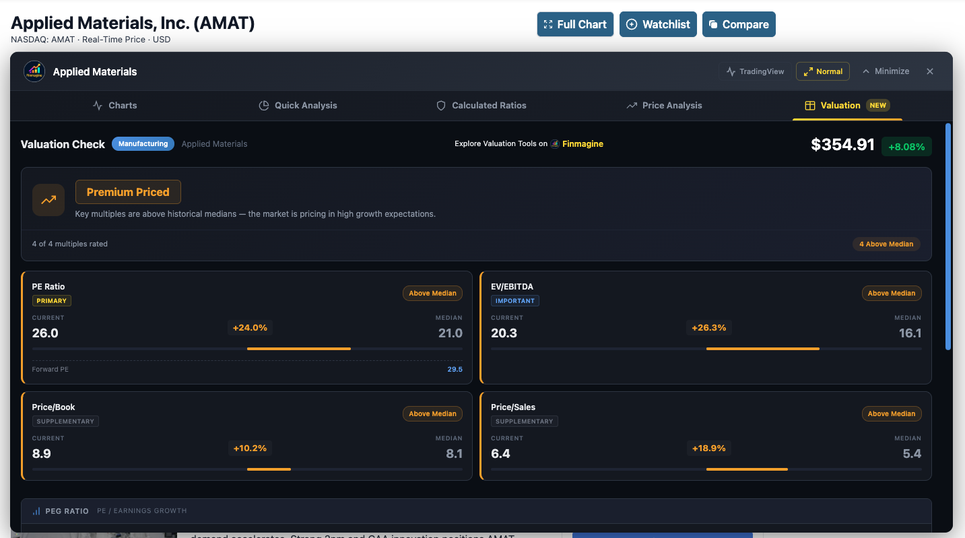Click the shield icon beside Calculated Ratios
The width and height of the screenshot is (965, 538).
(440, 105)
